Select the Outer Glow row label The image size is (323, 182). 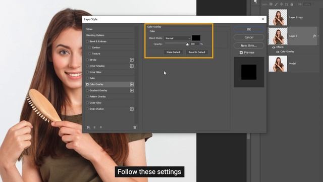pyautogui.click(x=95, y=103)
